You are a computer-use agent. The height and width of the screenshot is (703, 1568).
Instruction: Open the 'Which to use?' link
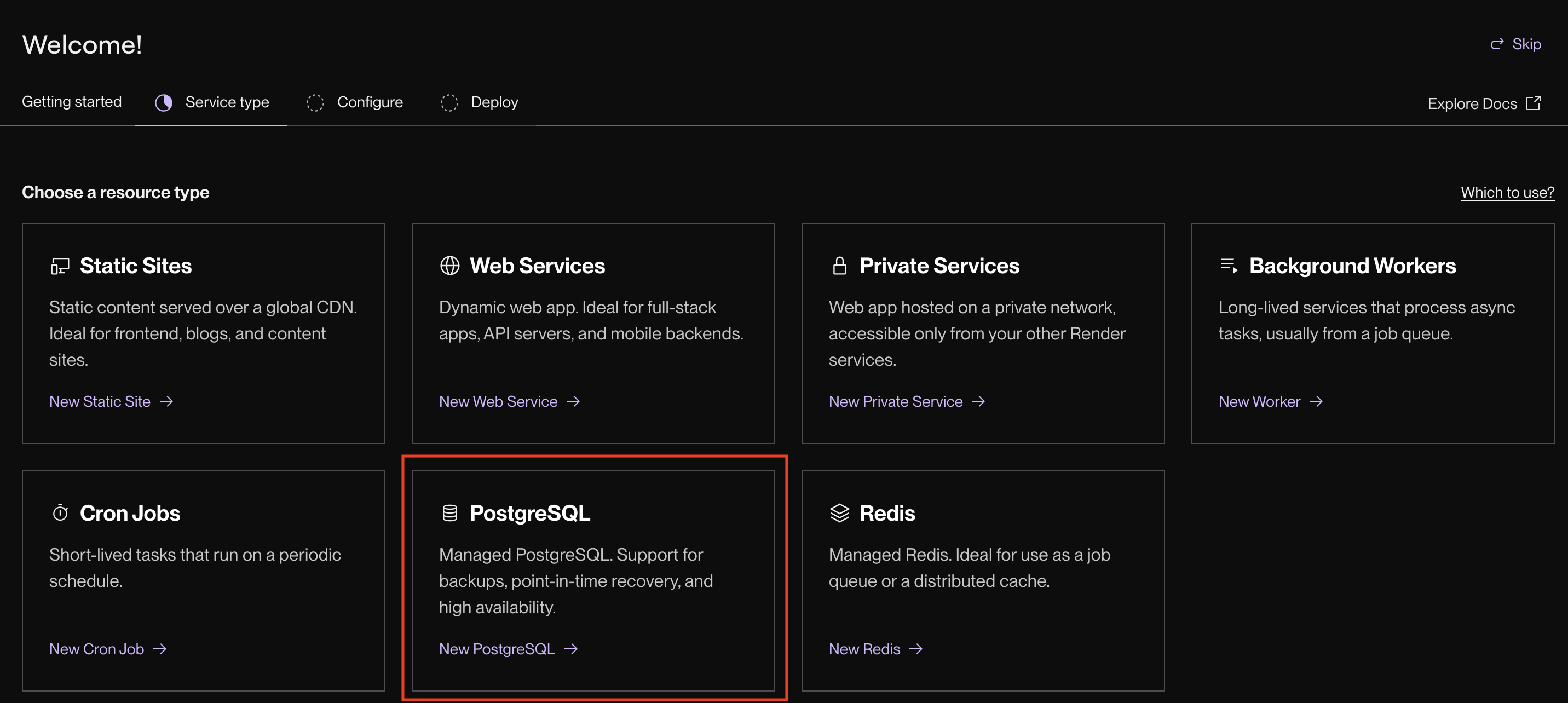(1507, 193)
